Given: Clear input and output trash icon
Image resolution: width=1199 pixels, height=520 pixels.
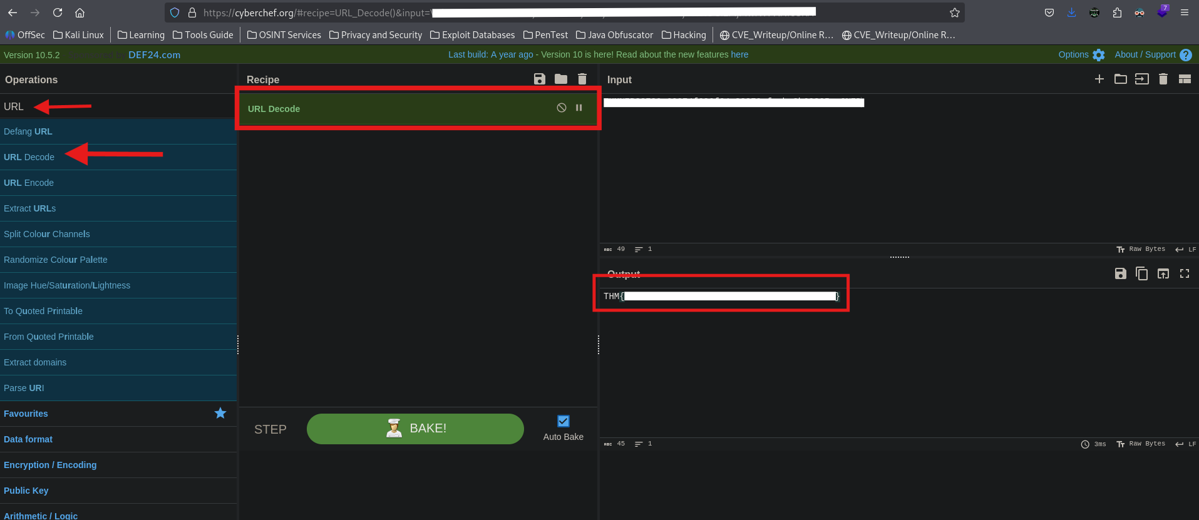Looking at the screenshot, I should tap(1163, 79).
